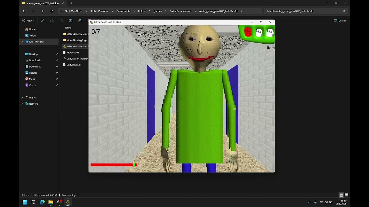Expand chevron after meta_game_jam2018_baldibuild breadcrumb

(241, 11)
